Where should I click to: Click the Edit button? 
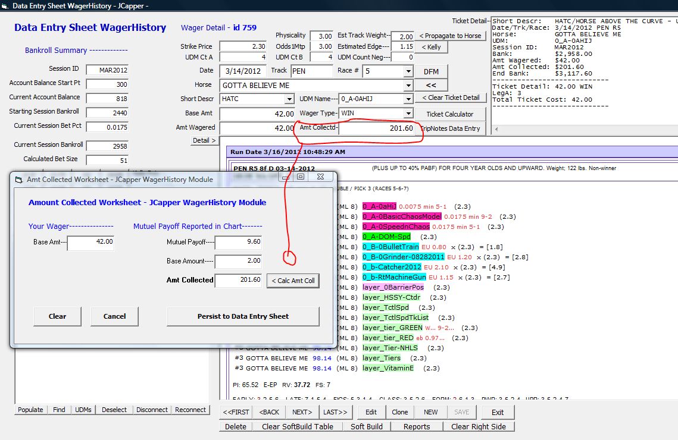coord(371,413)
